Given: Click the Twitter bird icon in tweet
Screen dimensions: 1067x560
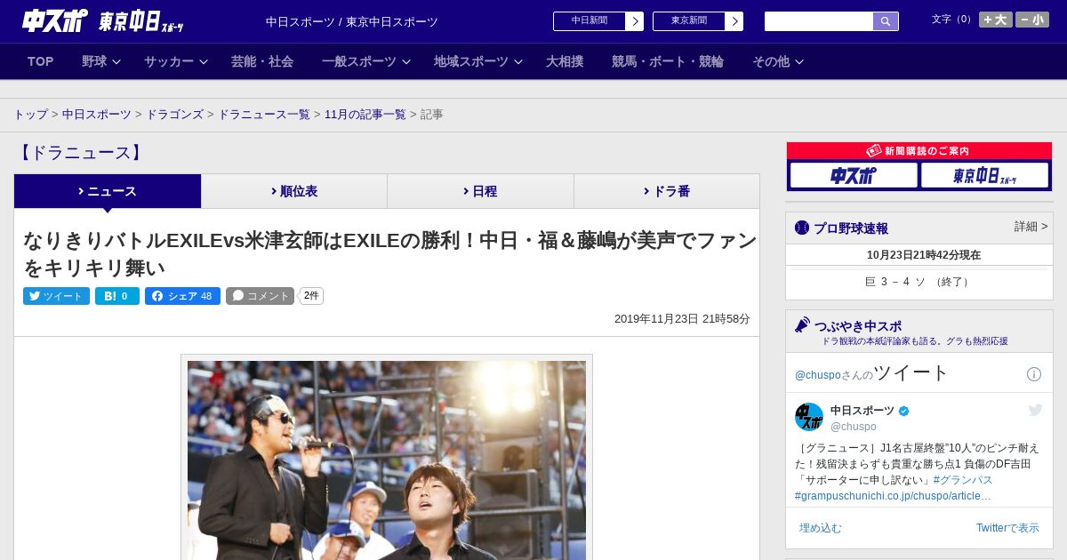Looking at the screenshot, I should [x=1035, y=411].
